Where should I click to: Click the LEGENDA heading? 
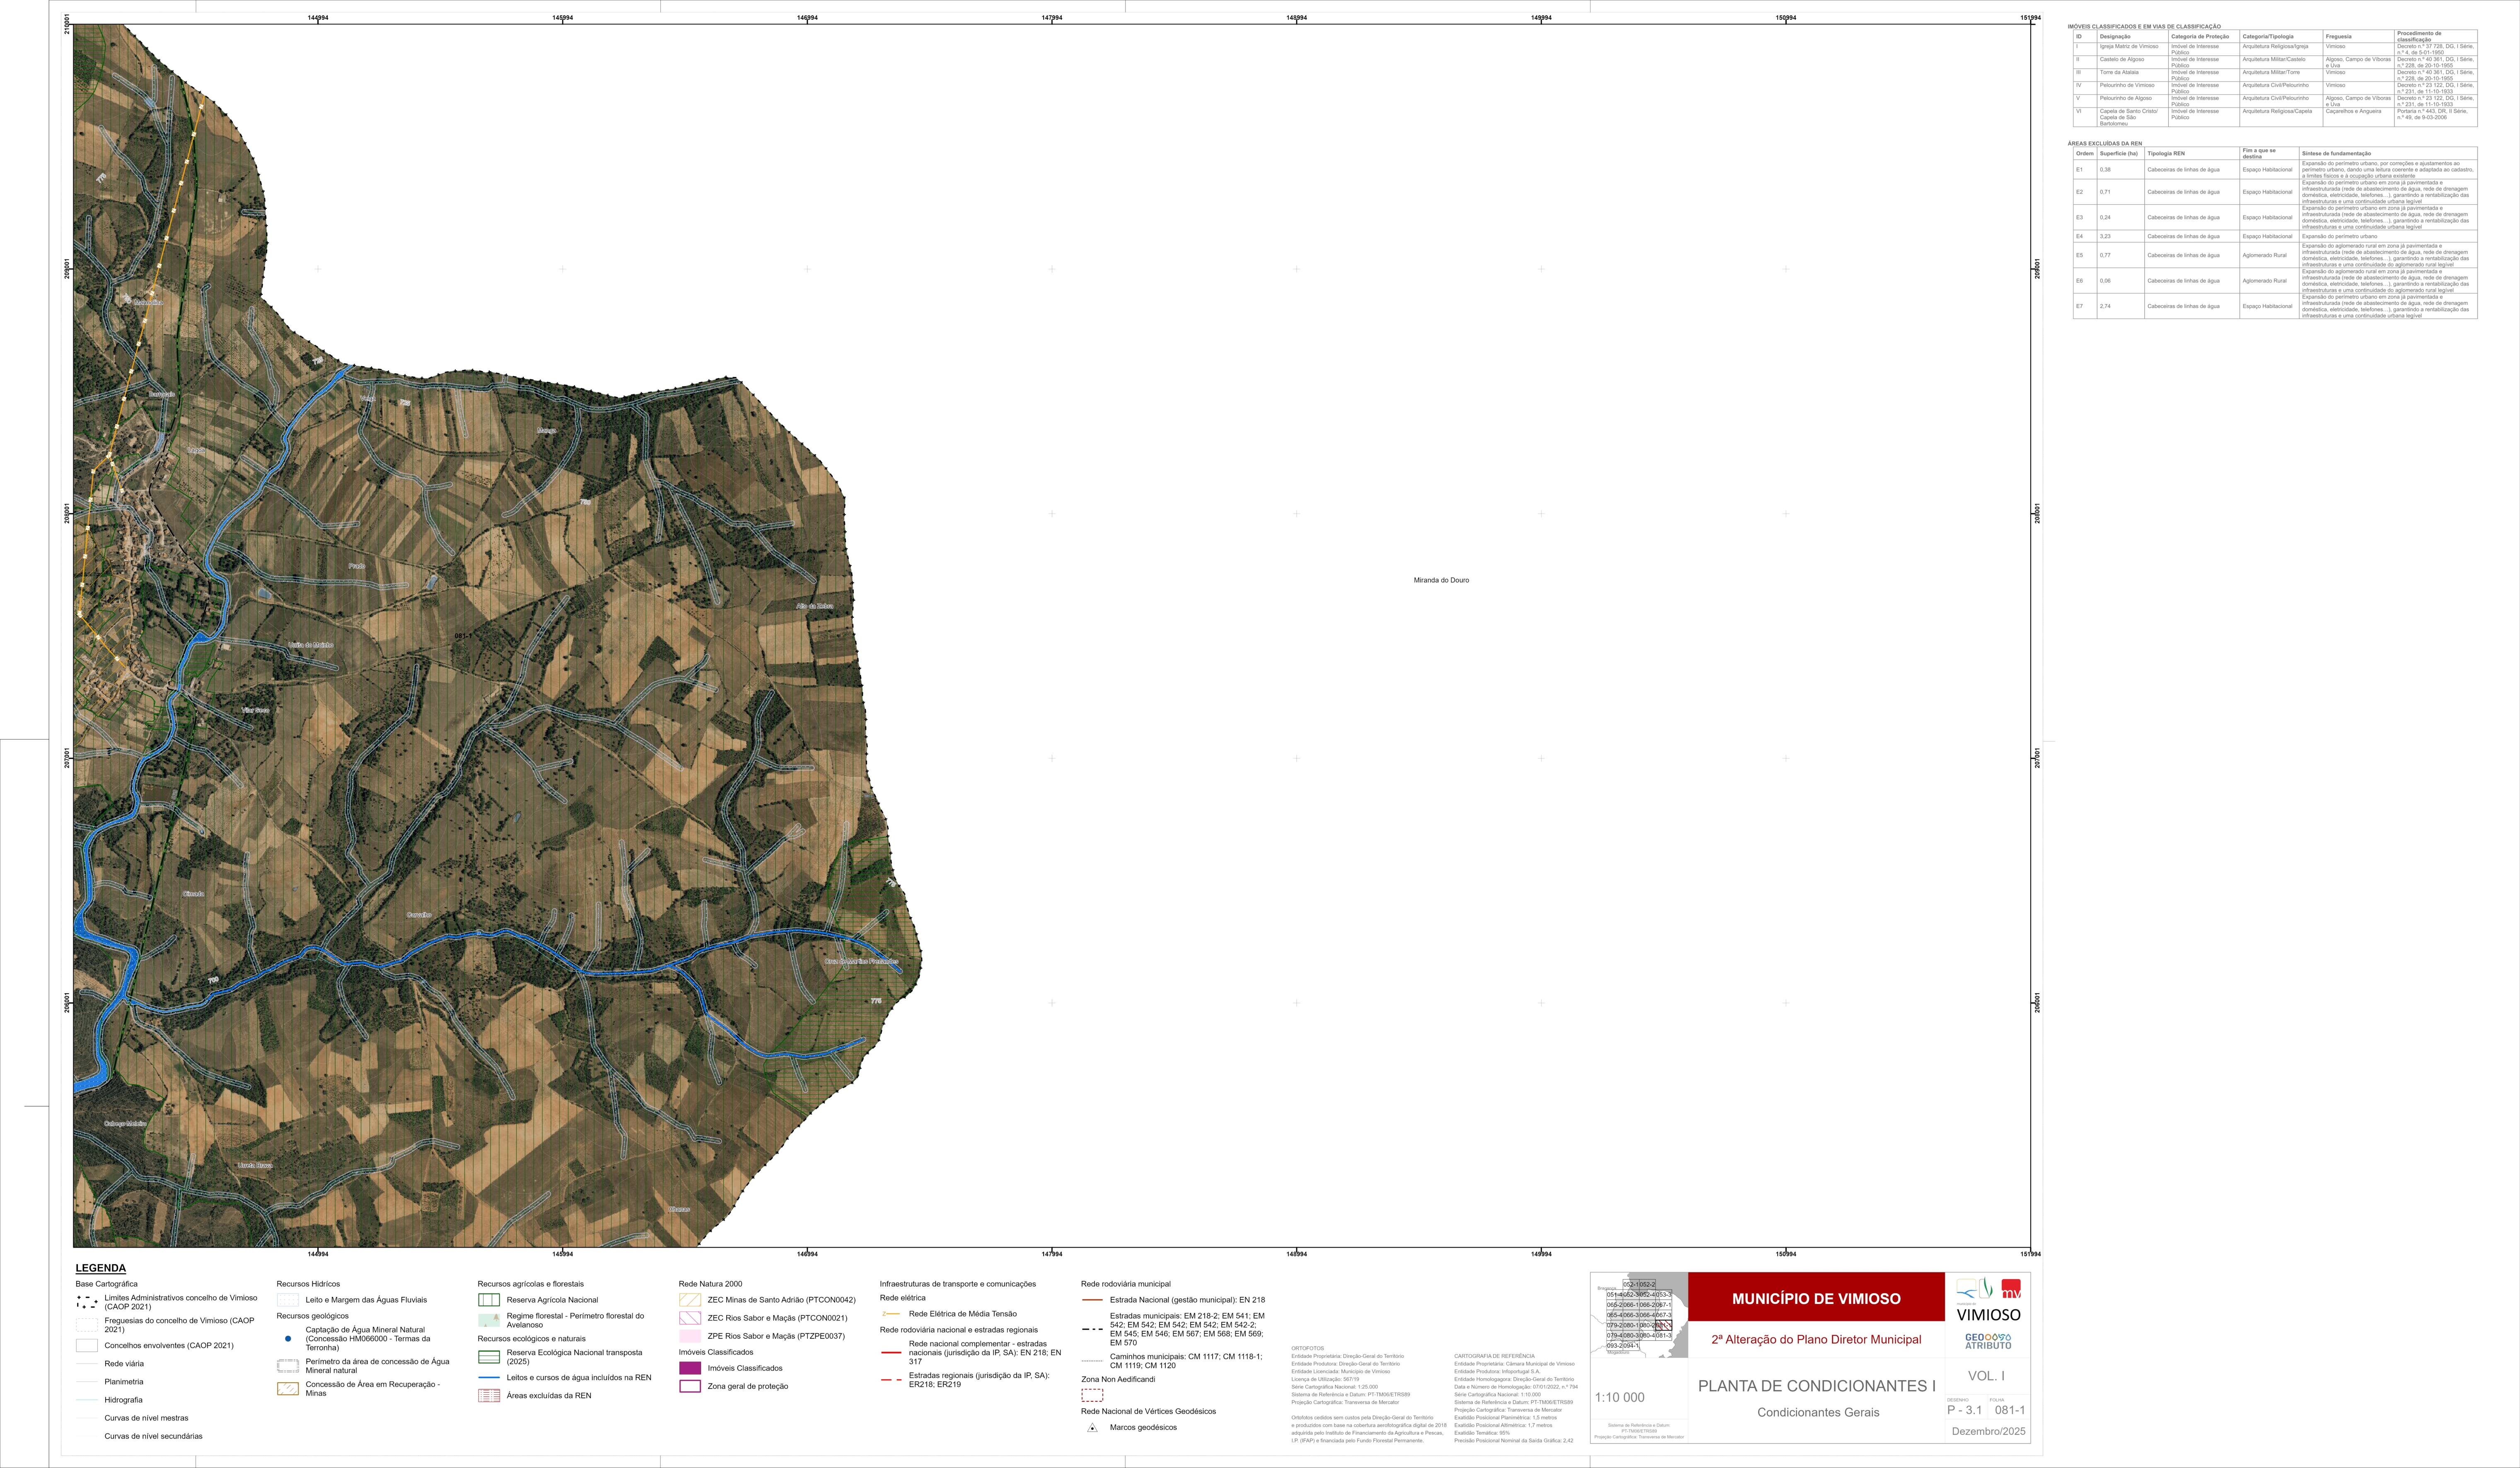coord(101,1268)
